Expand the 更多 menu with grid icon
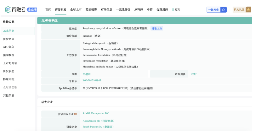Viewport: 256px width, 135px height. (x=176, y=10)
